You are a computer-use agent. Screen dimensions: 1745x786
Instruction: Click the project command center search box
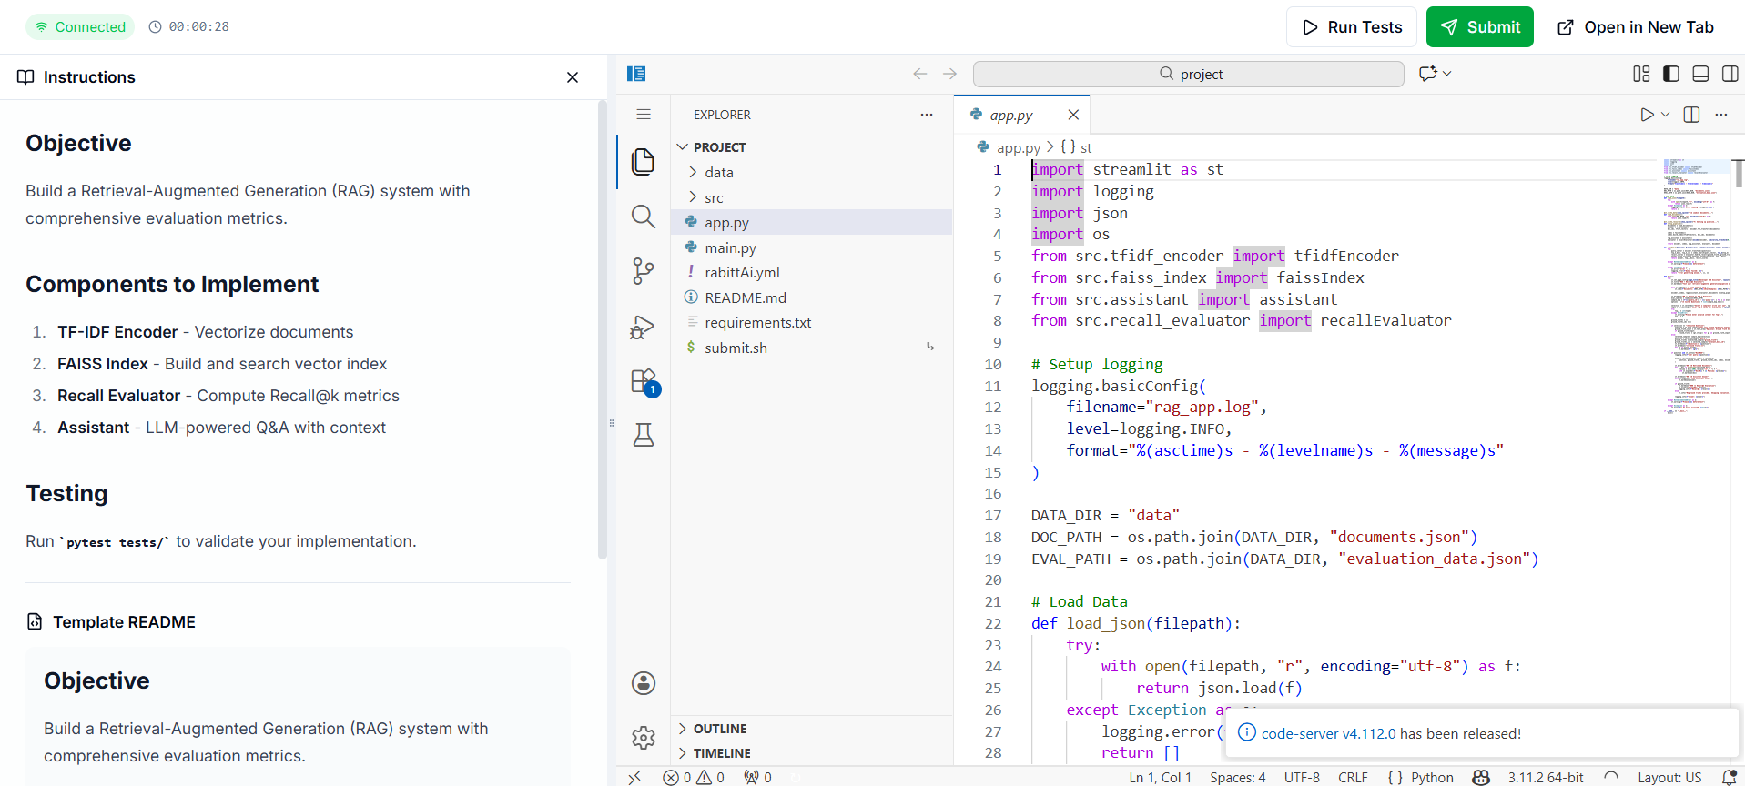pos(1188,75)
